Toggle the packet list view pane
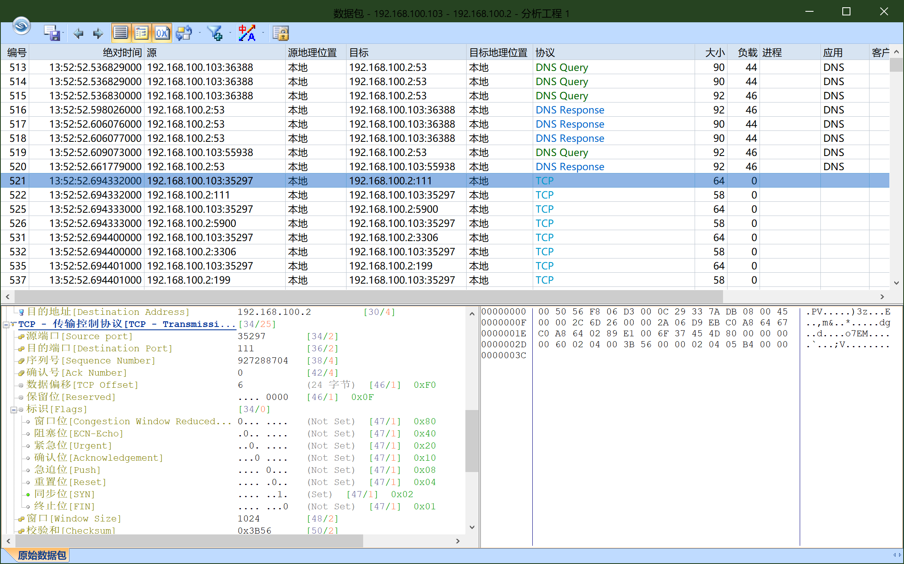 (121, 33)
